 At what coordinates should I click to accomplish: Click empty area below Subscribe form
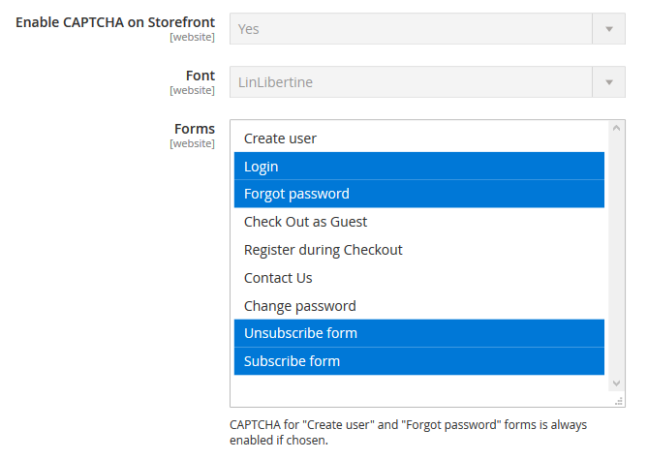point(419,390)
